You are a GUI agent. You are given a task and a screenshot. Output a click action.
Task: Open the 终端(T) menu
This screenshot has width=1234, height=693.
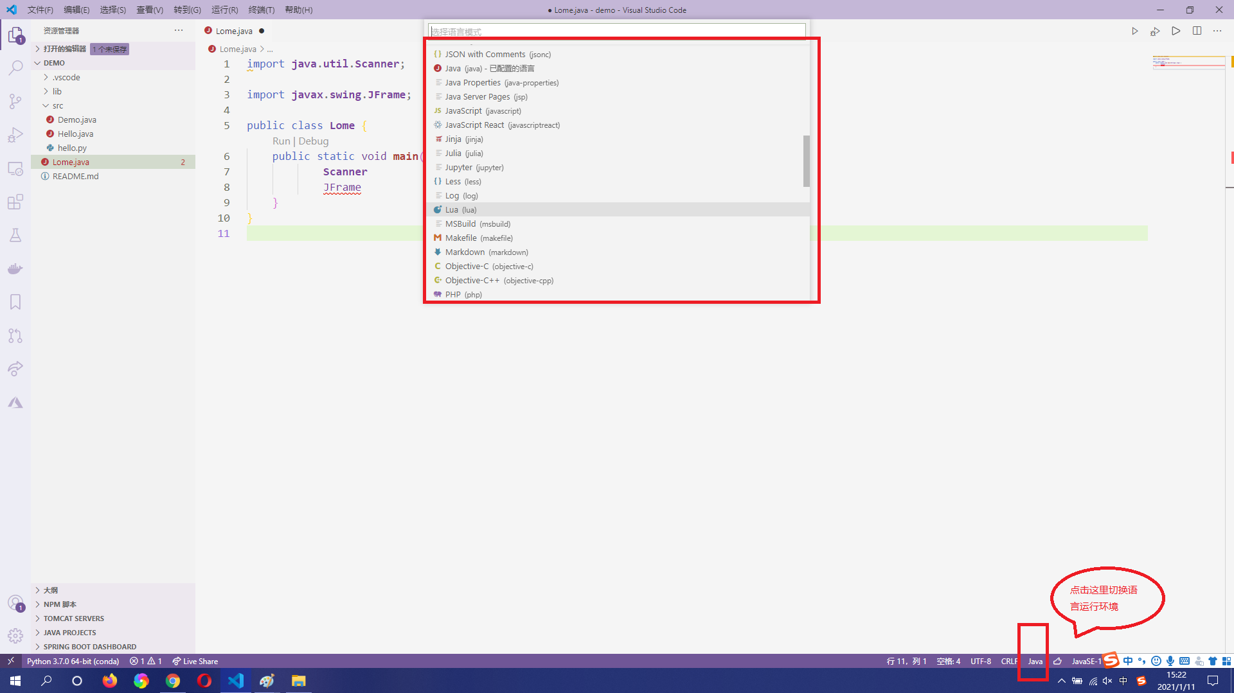click(261, 10)
